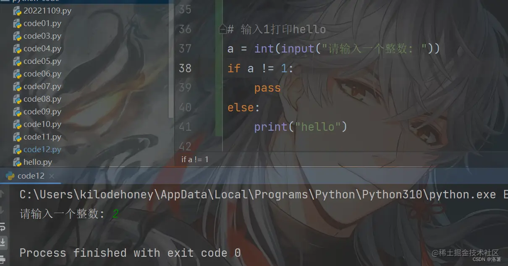Viewport: 508px width, 266px height.
Task: Select code06.py in the file list
Action: pyautogui.click(x=42, y=74)
